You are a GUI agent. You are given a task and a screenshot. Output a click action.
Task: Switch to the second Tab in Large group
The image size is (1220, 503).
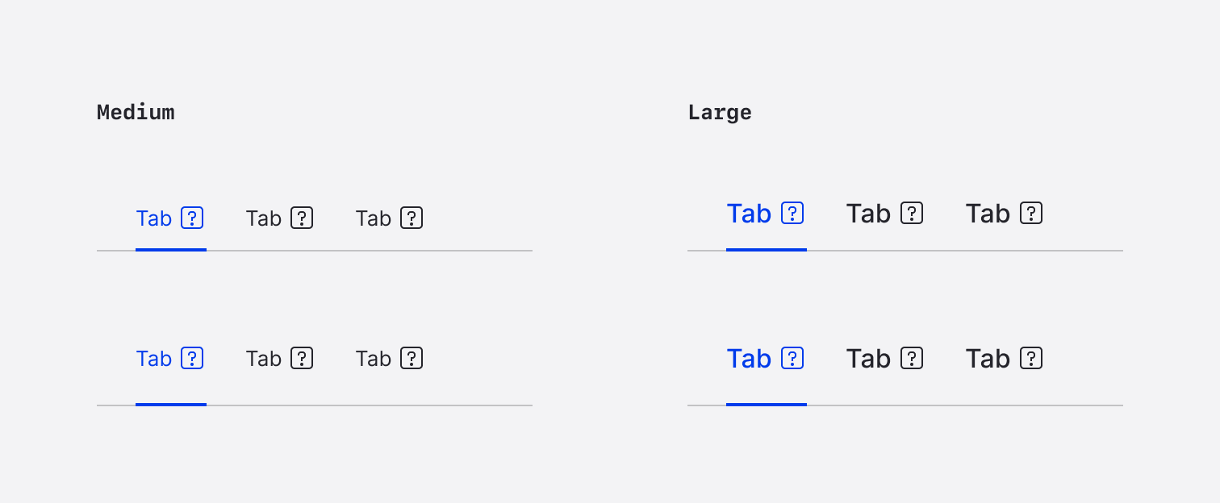(867, 213)
